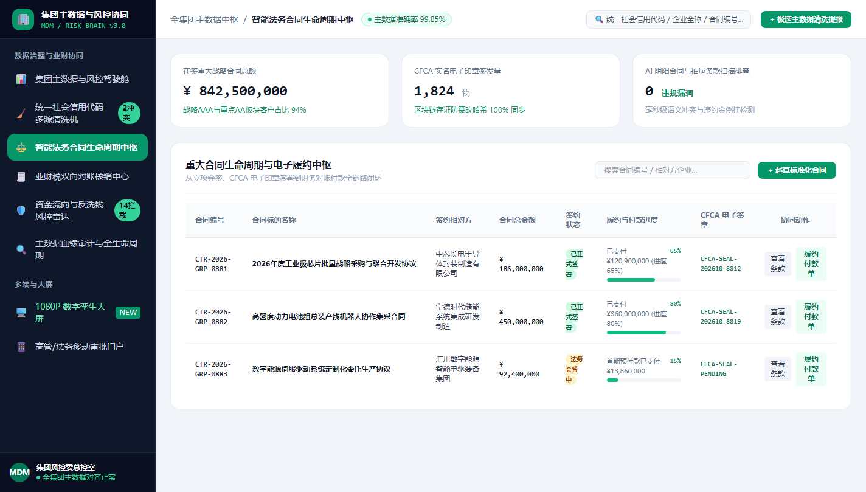Screen dimensions: 866x492
Task: Select contract number CTR-2026-GRP-0882
Action: coord(213,317)
